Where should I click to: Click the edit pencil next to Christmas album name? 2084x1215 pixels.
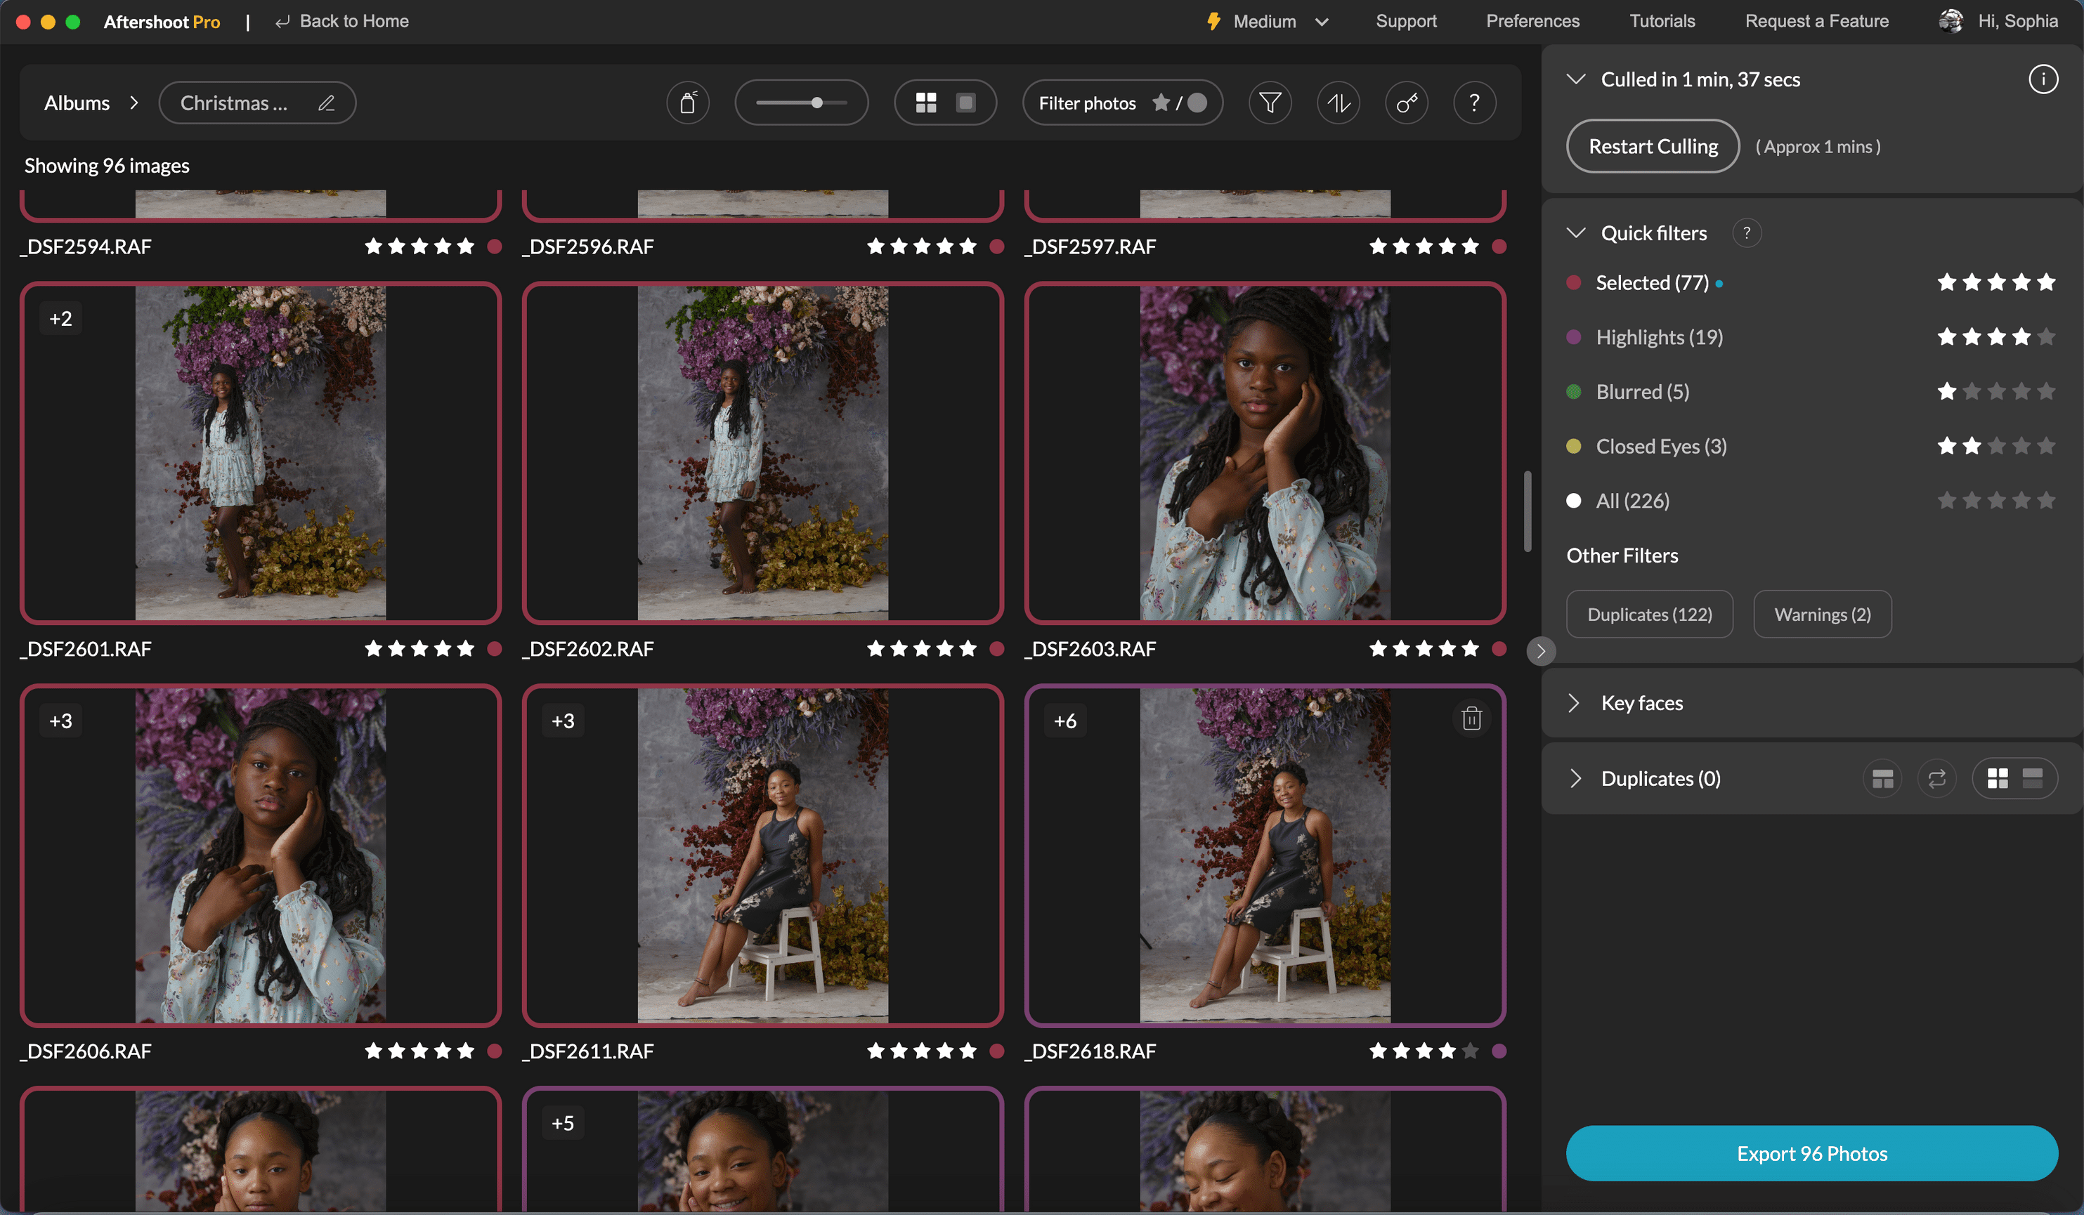[327, 103]
